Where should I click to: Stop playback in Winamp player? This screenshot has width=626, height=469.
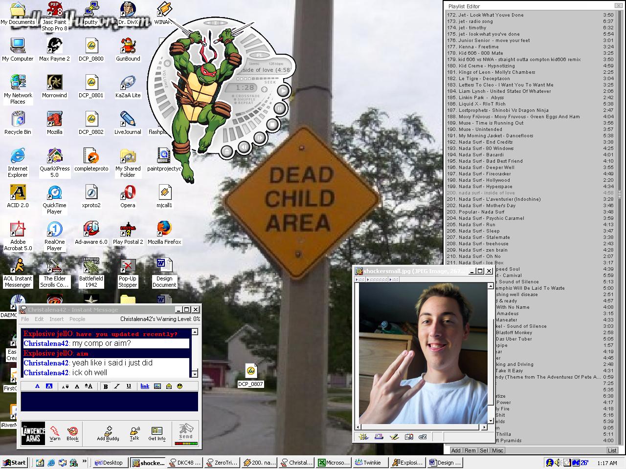point(271,125)
